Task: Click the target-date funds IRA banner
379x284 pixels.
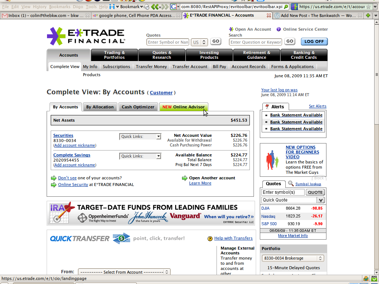Action: tap(151, 213)
